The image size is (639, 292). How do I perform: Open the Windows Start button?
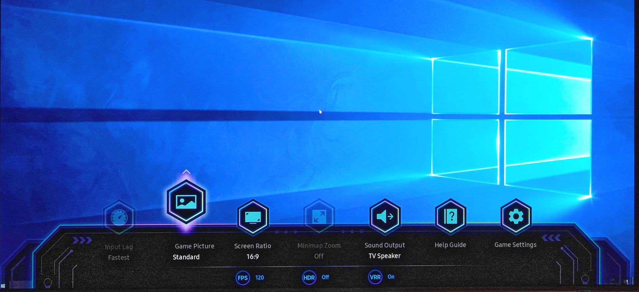point(3,286)
